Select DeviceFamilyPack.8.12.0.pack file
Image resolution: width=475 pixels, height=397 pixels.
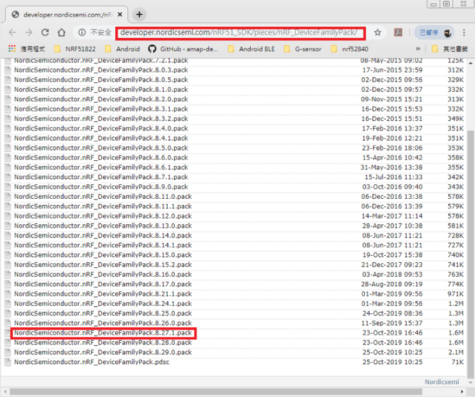[x=103, y=216]
